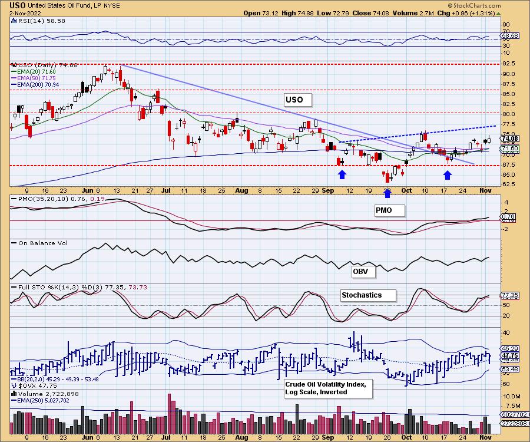Select the Chg +0.96 (+1.31%) value
Viewport: 530px width, 442px height.
click(466, 13)
